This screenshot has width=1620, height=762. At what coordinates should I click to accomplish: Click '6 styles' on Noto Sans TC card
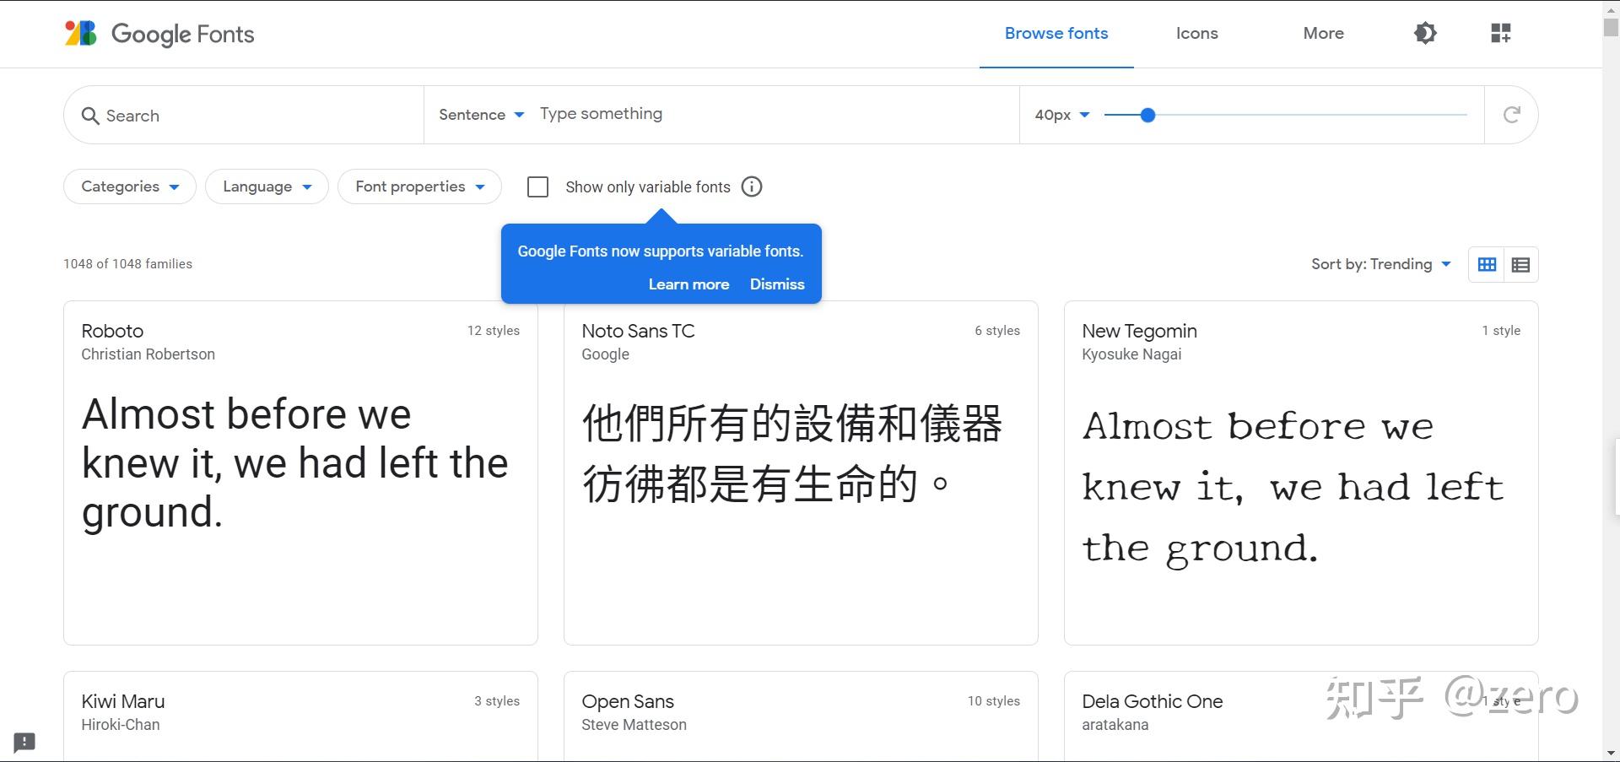pos(997,331)
